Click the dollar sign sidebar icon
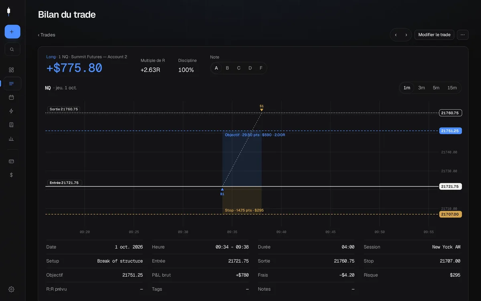 11,175
